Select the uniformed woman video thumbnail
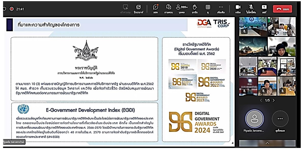The width and height of the screenshot is (302, 151). [267, 86]
